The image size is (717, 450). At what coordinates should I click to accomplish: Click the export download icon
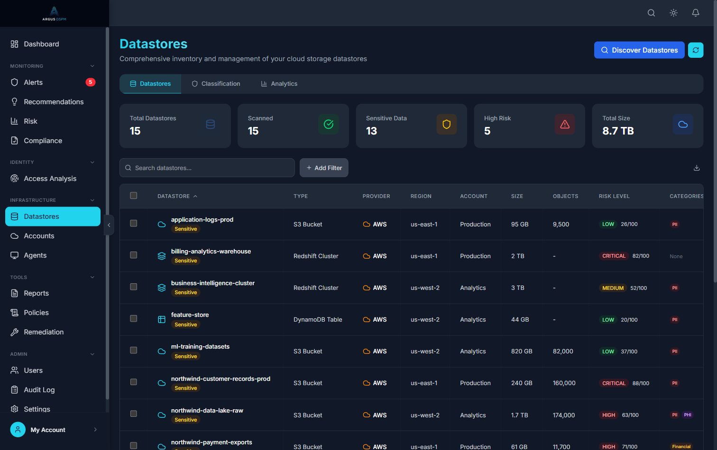click(697, 168)
